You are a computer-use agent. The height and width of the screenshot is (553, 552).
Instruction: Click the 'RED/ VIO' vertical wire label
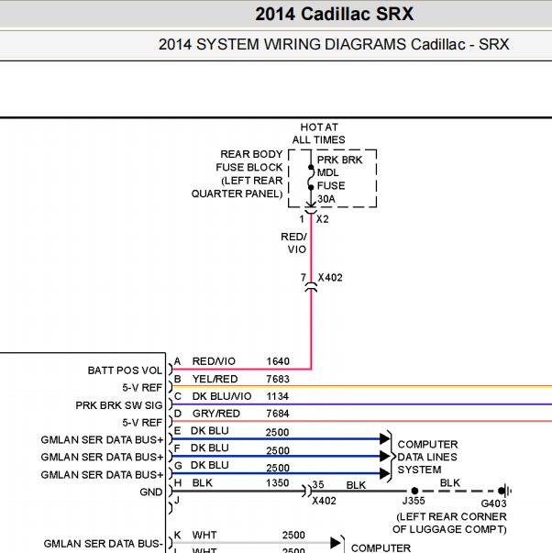(294, 243)
